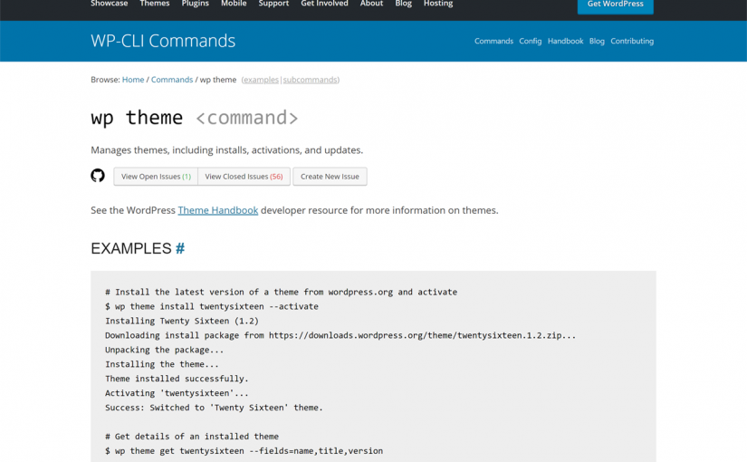This screenshot has height=462, width=747.
Task: Open the Theme Handbook link
Action: pyautogui.click(x=217, y=210)
